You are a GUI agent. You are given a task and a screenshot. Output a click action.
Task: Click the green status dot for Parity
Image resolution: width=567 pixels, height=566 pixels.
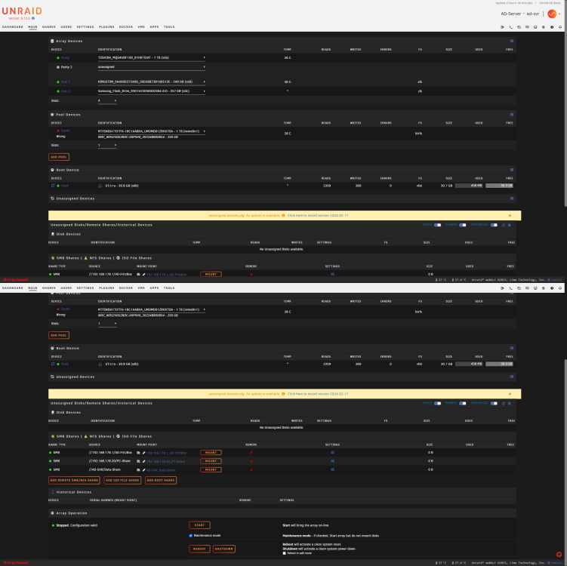click(x=58, y=58)
